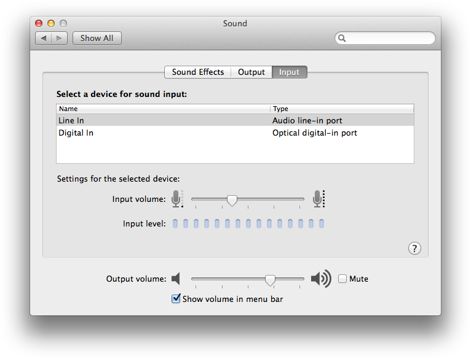
Task: Click the magnifying glass in search field
Action: [342, 38]
